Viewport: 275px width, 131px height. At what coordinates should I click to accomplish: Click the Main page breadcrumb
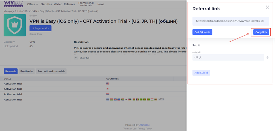(x=9, y=11)
